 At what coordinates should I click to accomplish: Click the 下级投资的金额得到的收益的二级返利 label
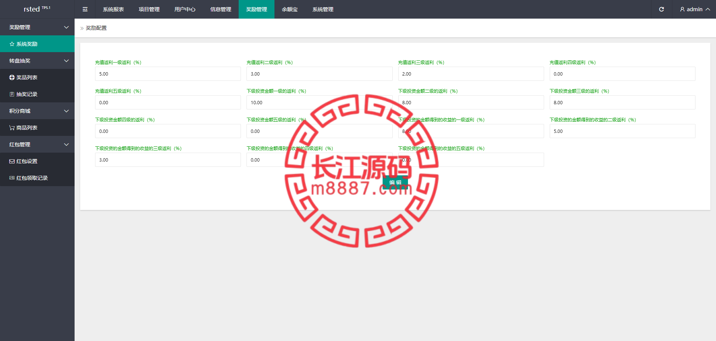pos(593,120)
